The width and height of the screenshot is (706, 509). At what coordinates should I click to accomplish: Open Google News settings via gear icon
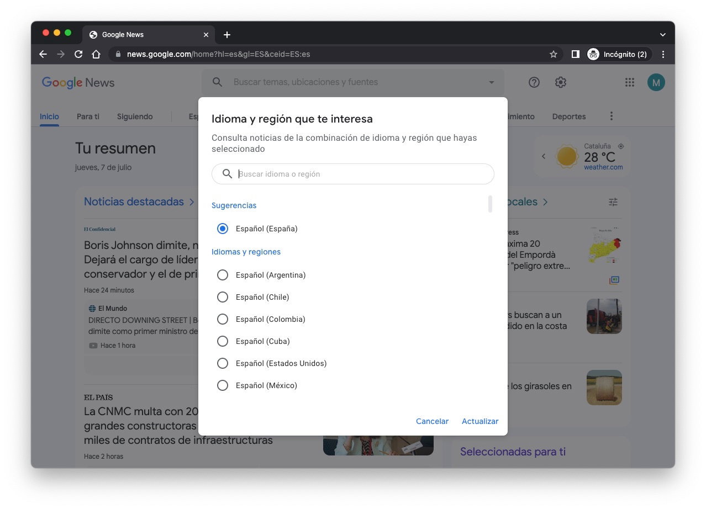click(x=560, y=82)
